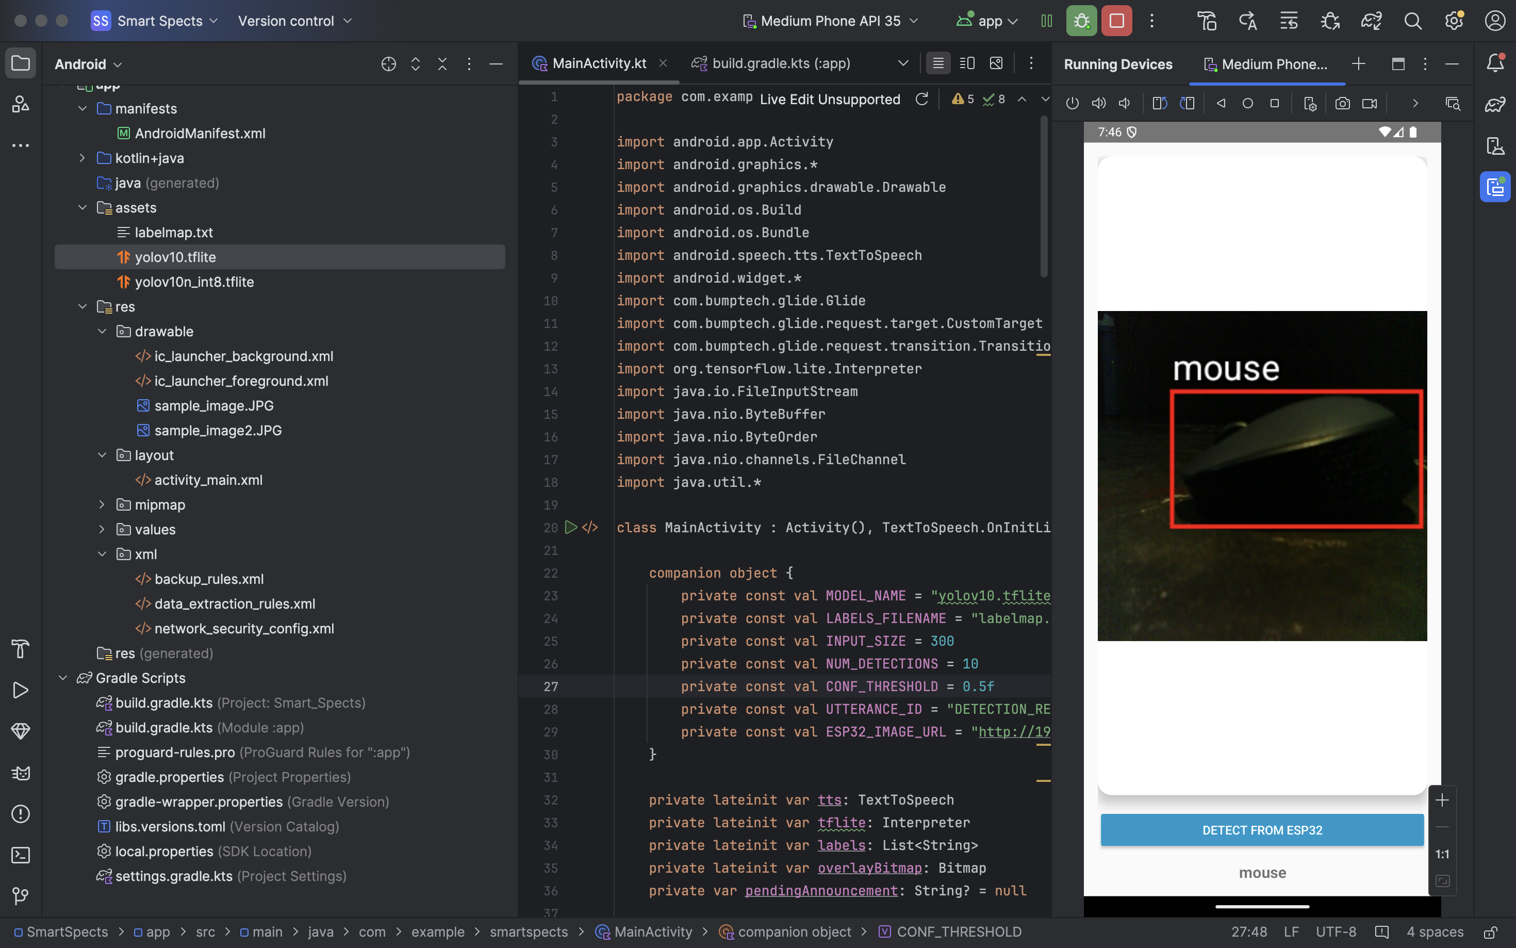The height and width of the screenshot is (948, 1516).
Task: Open the Terminal tool window
Action: (x=20, y=855)
